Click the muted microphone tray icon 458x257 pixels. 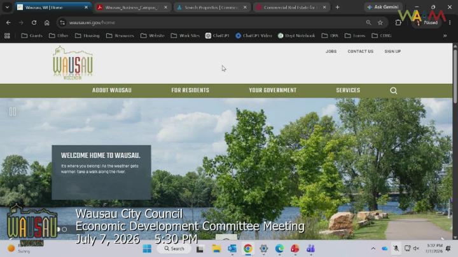[x=396, y=248]
